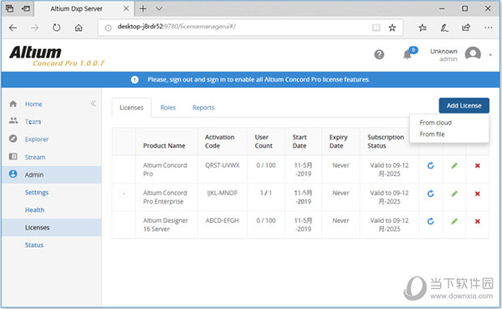Click the user avatar icon
The width and height of the screenshot is (502, 309).
click(473, 54)
